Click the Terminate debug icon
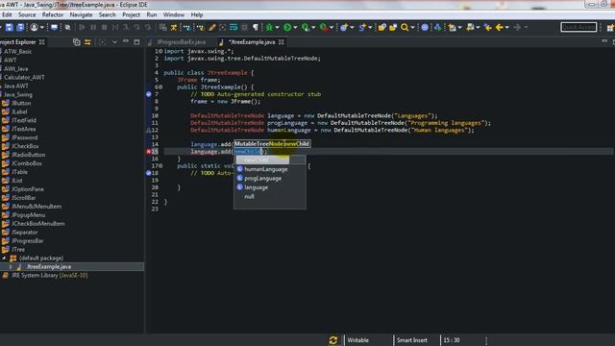 coord(104,27)
